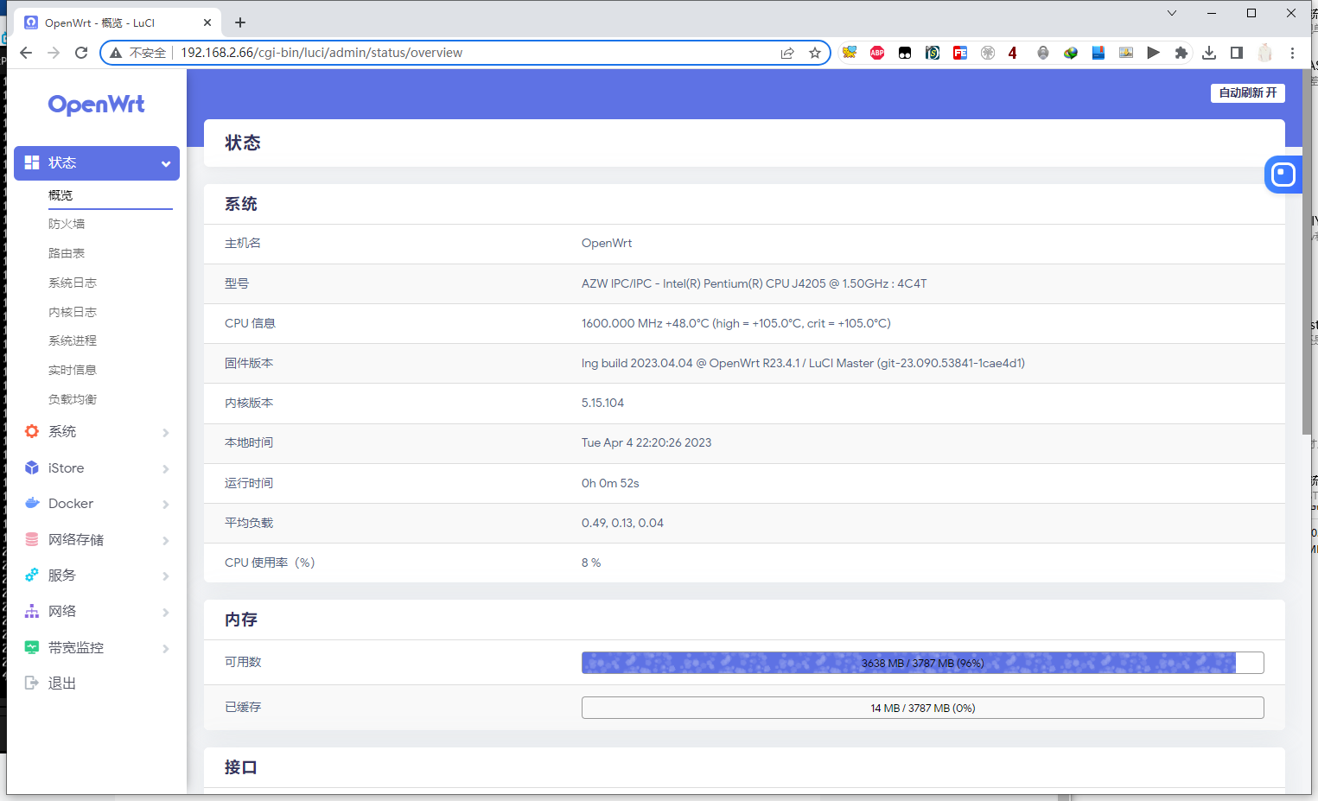Viewport: 1318px width, 801px height.
Task: Open the 实时信息 realtime info page
Action: 73,370
